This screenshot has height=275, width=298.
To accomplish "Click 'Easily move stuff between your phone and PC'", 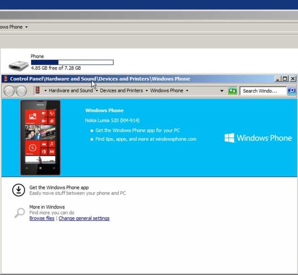I will coord(78,193).
